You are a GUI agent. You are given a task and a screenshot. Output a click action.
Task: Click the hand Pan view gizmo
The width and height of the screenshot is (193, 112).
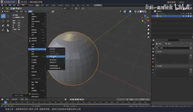pyautogui.click(x=148, y=29)
